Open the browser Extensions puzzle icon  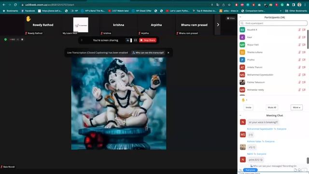tap(288, 5)
